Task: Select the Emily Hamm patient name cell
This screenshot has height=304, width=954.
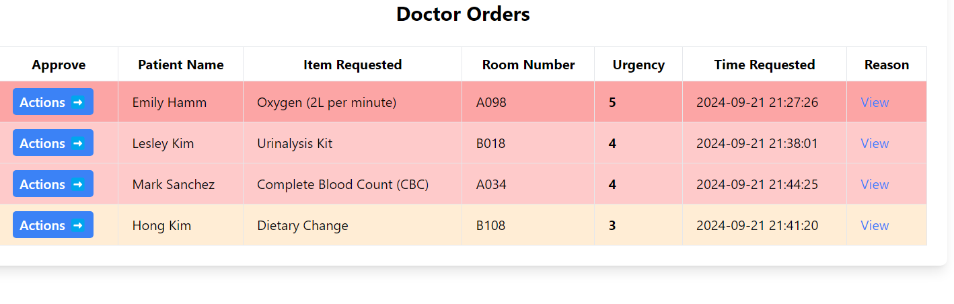Action: [170, 102]
